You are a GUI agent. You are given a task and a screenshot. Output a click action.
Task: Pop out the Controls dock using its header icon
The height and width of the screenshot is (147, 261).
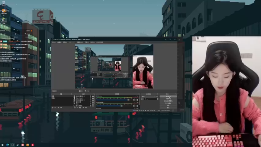pyautogui.click(x=176, y=94)
